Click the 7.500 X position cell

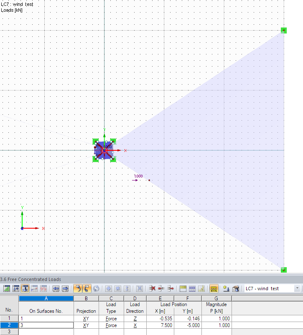(160, 325)
